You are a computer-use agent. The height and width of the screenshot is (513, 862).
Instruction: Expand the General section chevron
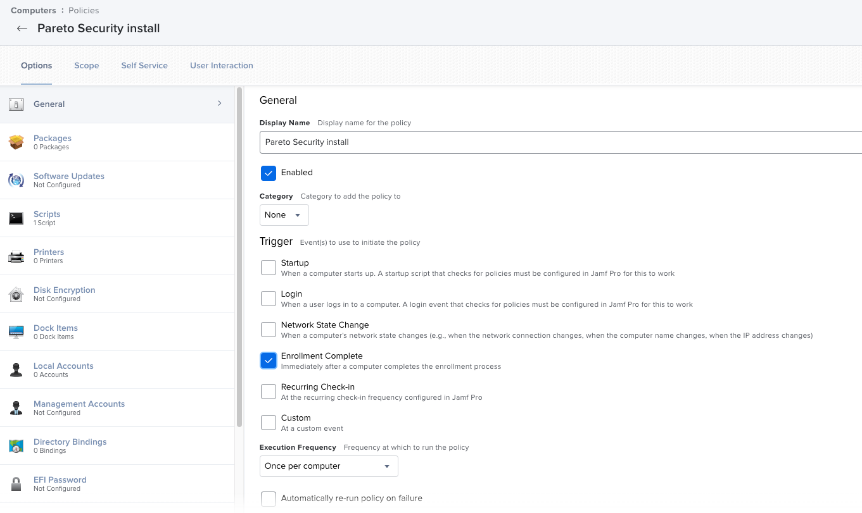click(220, 103)
